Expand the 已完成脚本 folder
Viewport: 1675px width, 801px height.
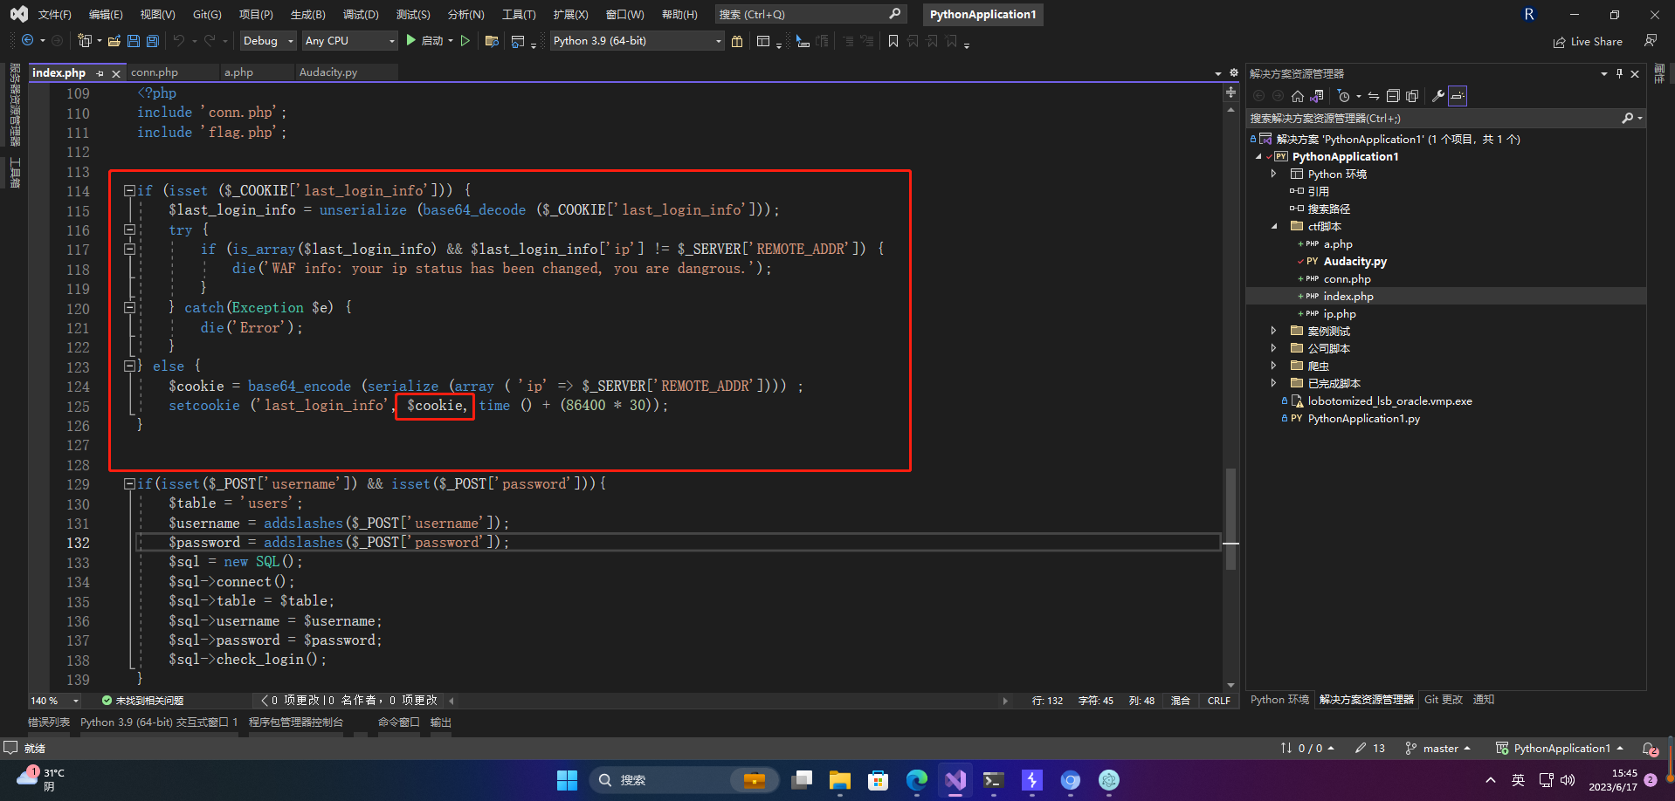pyautogui.click(x=1273, y=384)
